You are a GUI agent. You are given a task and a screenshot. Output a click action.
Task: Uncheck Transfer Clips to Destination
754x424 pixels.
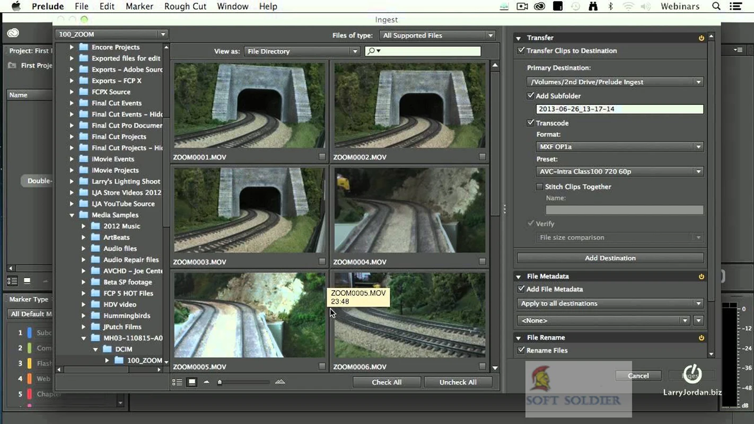point(520,50)
